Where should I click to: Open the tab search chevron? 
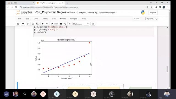(151, 2)
